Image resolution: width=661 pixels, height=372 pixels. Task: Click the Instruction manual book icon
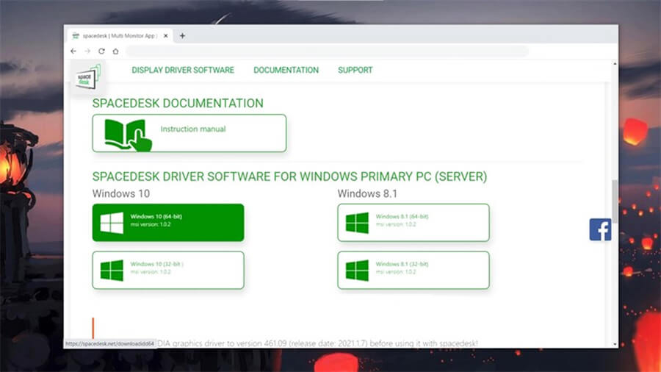click(x=128, y=134)
